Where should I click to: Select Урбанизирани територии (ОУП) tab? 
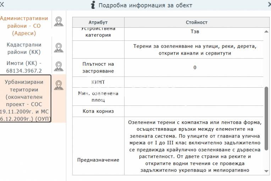pyautogui.click(x=25, y=99)
